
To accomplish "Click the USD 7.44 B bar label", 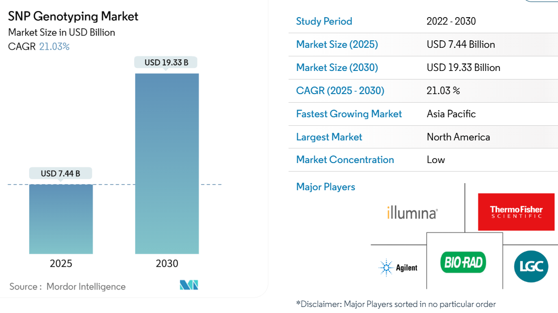I will coord(61,174).
